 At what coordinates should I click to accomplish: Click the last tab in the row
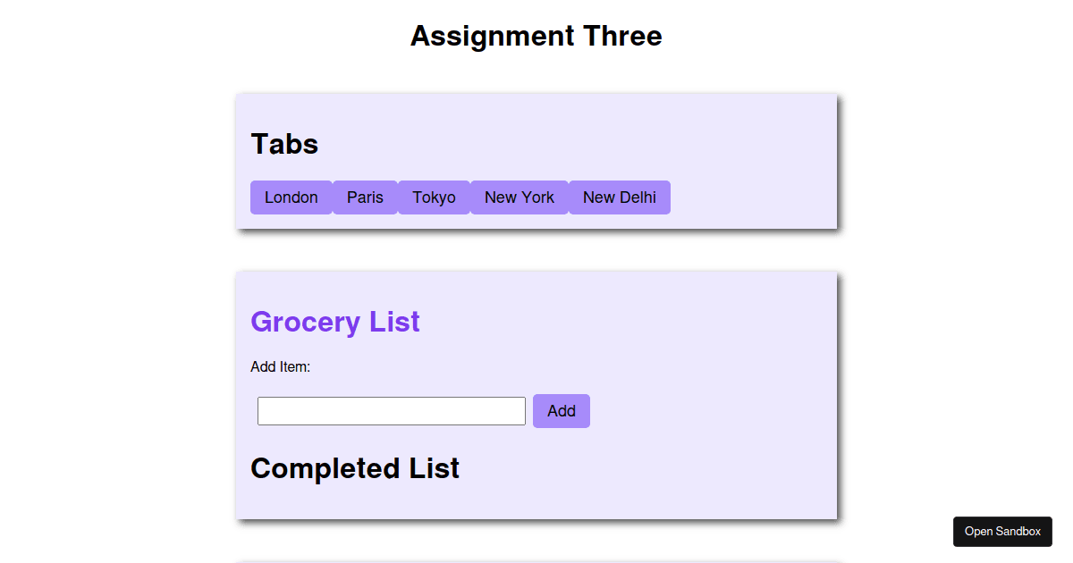coord(619,197)
